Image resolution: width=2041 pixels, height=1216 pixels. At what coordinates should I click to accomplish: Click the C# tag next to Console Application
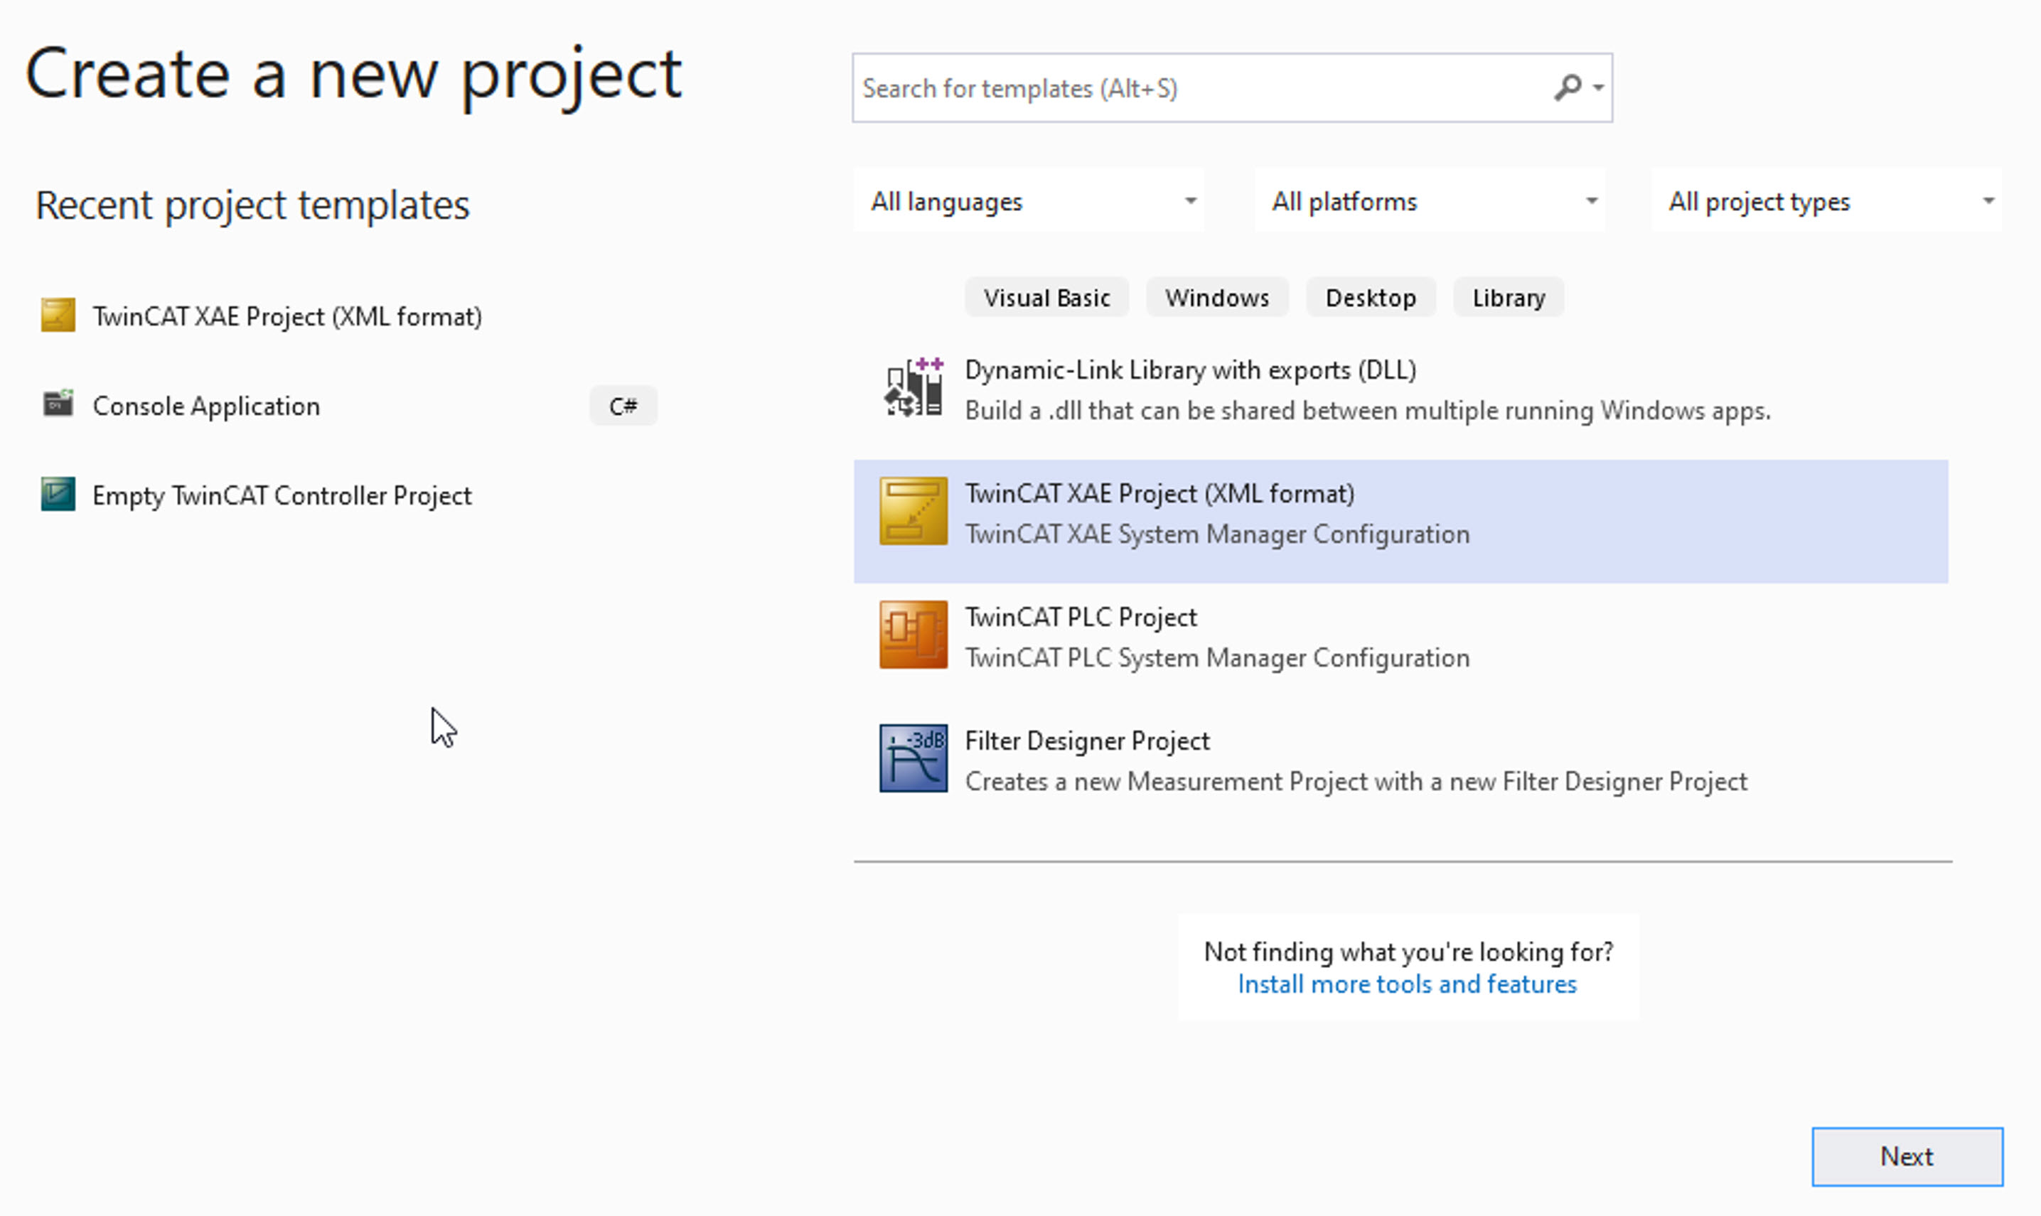click(x=623, y=406)
